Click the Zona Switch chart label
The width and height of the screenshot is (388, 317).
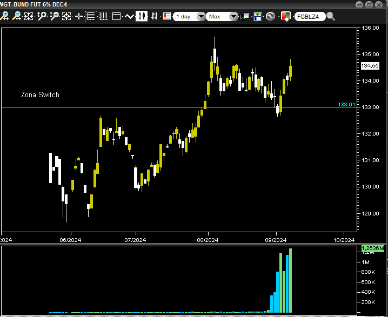tap(40, 95)
